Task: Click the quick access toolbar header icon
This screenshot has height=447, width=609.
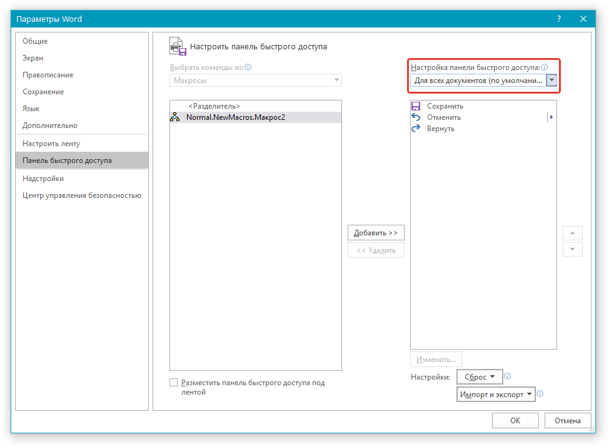Action: [x=178, y=46]
